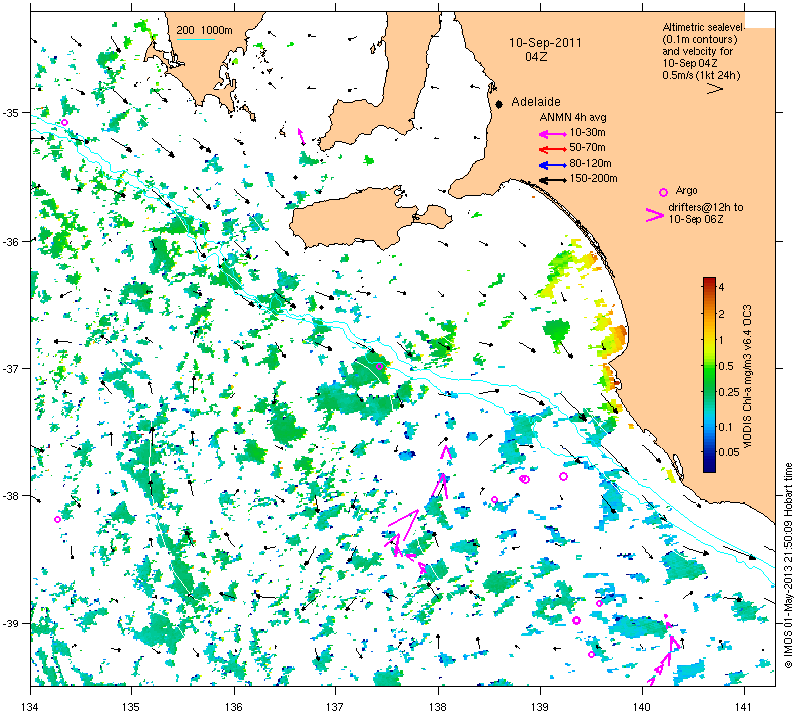Click the colorbar tick value '0.25'
796x716 pixels.
pos(729,392)
